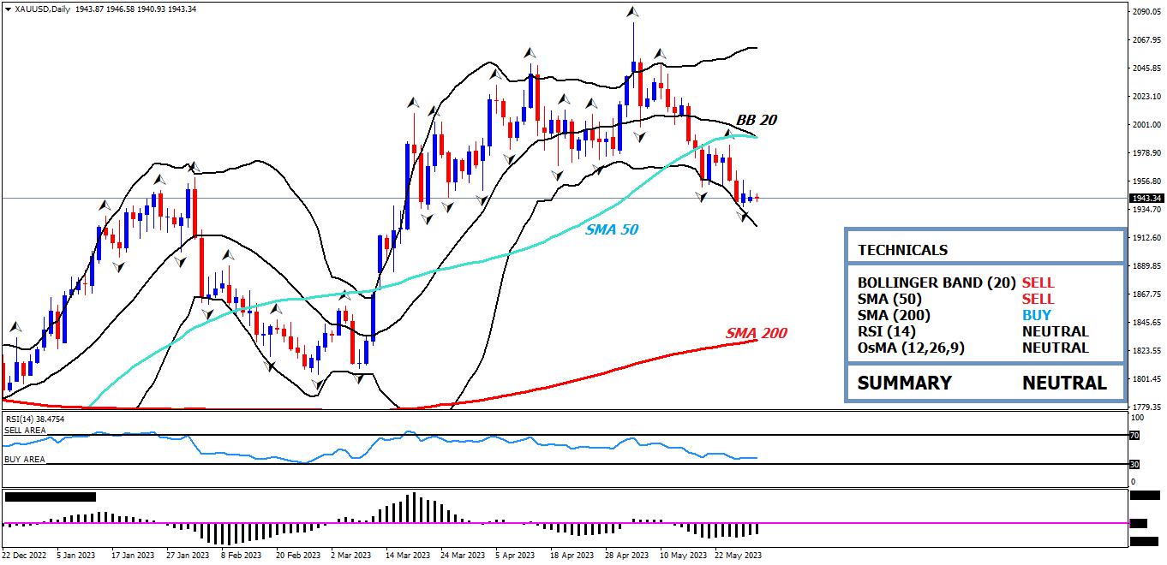Select the red SMA 200 chart label
Screen dimensions: 1167x565
(757, 333)
